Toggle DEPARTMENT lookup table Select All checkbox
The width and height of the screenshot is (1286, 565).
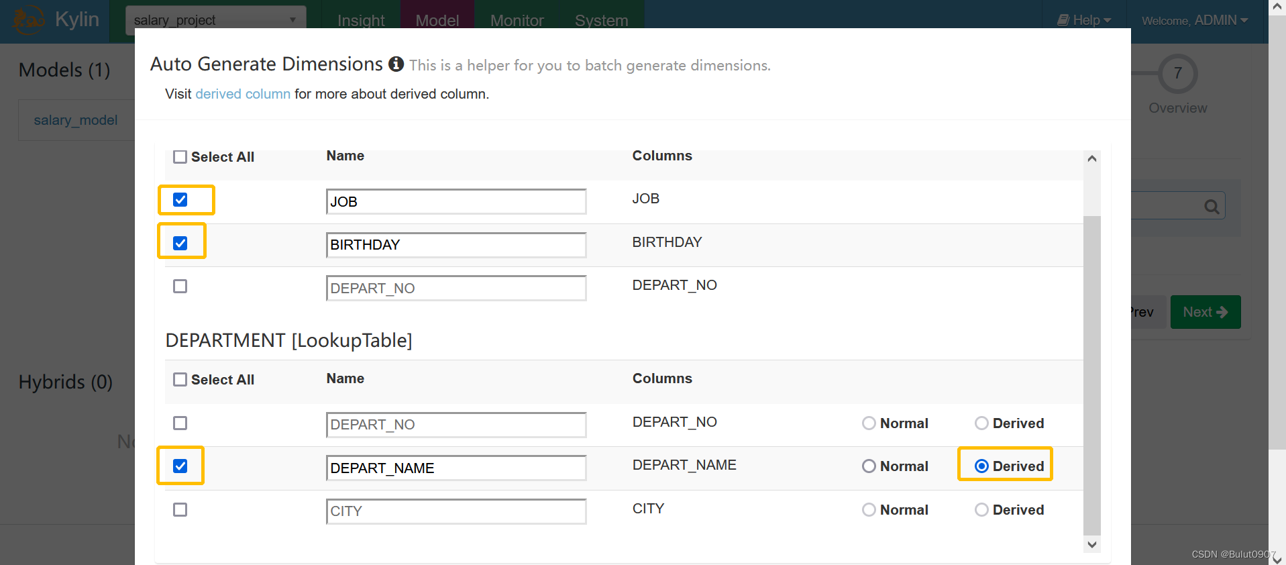click(x=180, y=380)
